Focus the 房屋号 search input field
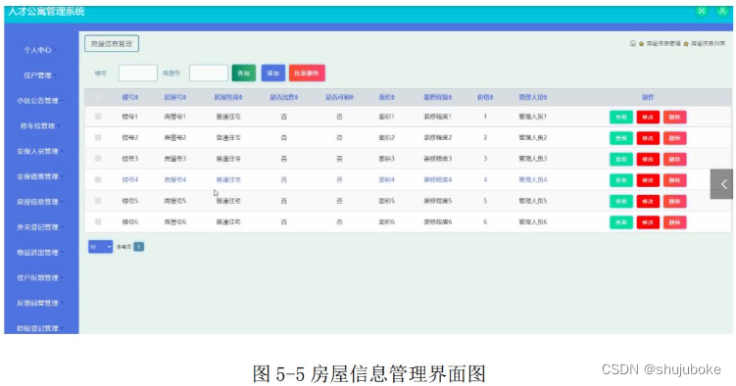The image size is (736, 386). coord(209,73)
